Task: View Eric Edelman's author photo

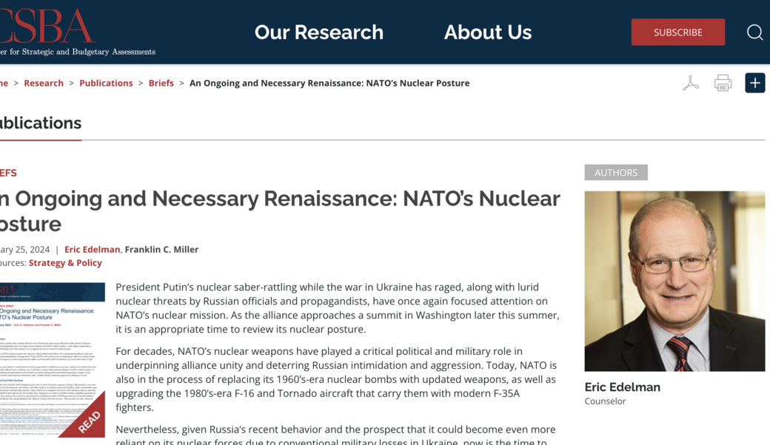Action: [x=674, y=281]
